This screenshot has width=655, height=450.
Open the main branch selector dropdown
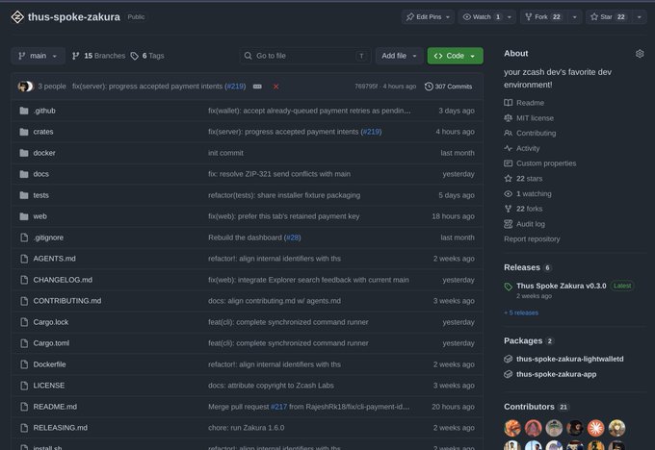pos(38,56)
